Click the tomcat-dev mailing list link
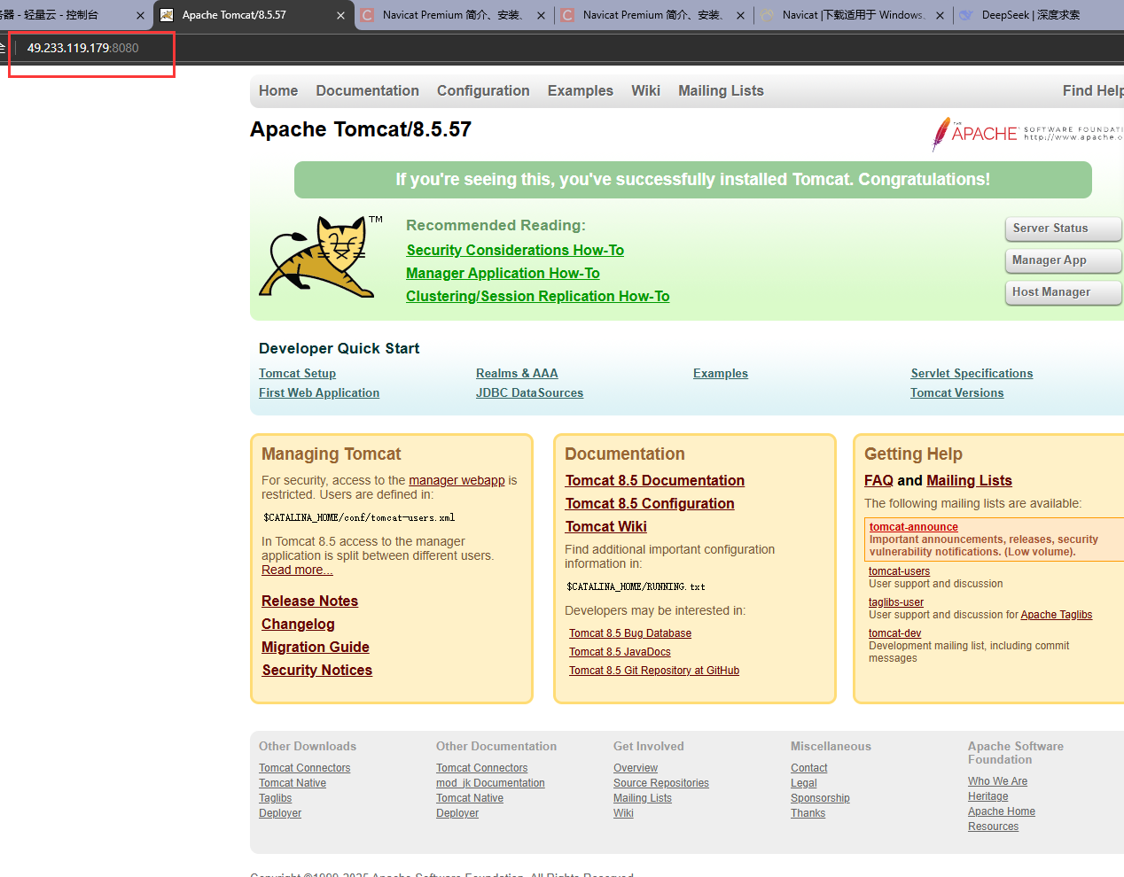 tap(894, 633)
